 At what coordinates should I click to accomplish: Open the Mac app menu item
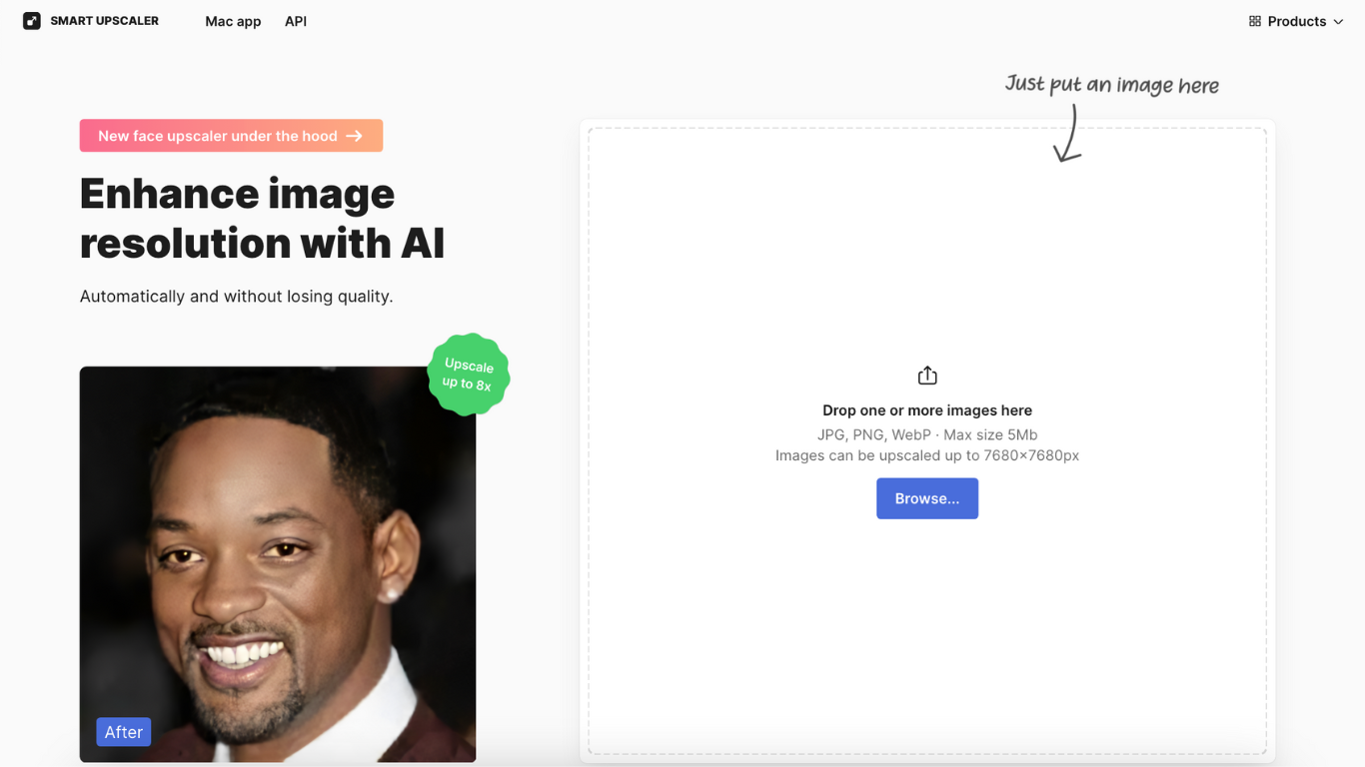[x=233, y=21]
